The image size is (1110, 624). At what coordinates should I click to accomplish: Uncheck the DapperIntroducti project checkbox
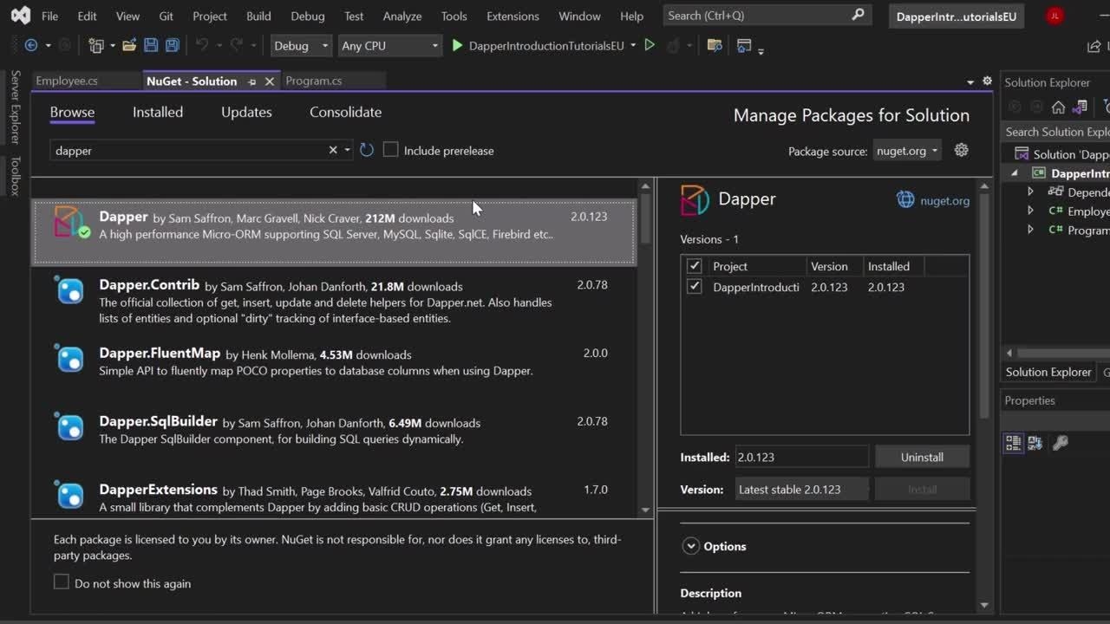point(694,287)
